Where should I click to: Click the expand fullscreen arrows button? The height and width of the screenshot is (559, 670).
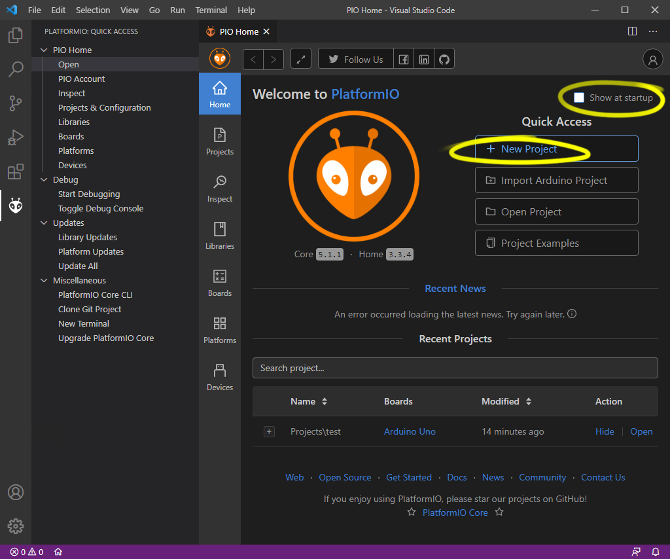(x=301, y=60)
